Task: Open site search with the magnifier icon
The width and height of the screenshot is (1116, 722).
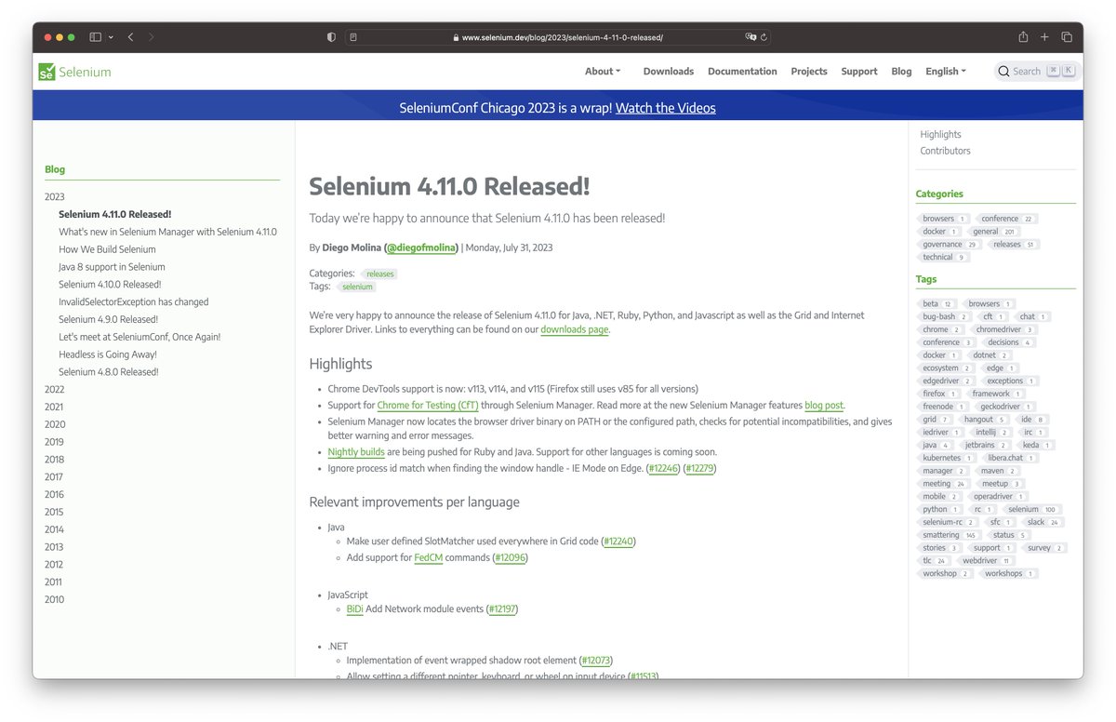Action: (1003, 71)
